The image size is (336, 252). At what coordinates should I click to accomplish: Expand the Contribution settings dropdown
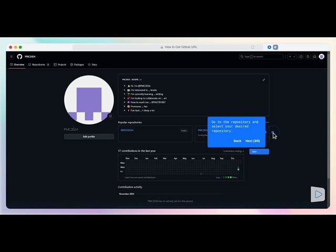tap(233, 151)
